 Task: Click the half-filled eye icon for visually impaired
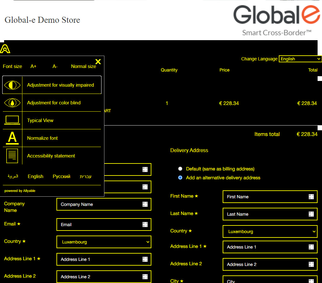pyautogui.click(x=12, y=85)
